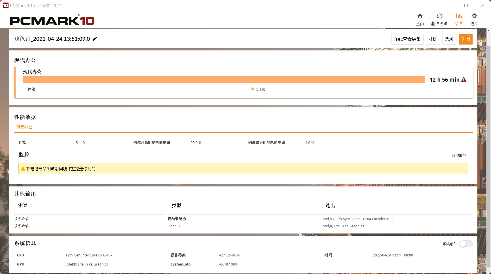Click the Intel(R) Iris(R) Xe Graphics output cell

pos(343,226)
